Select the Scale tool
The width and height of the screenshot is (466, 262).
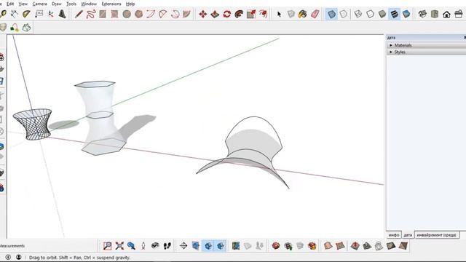click(251, 14)
